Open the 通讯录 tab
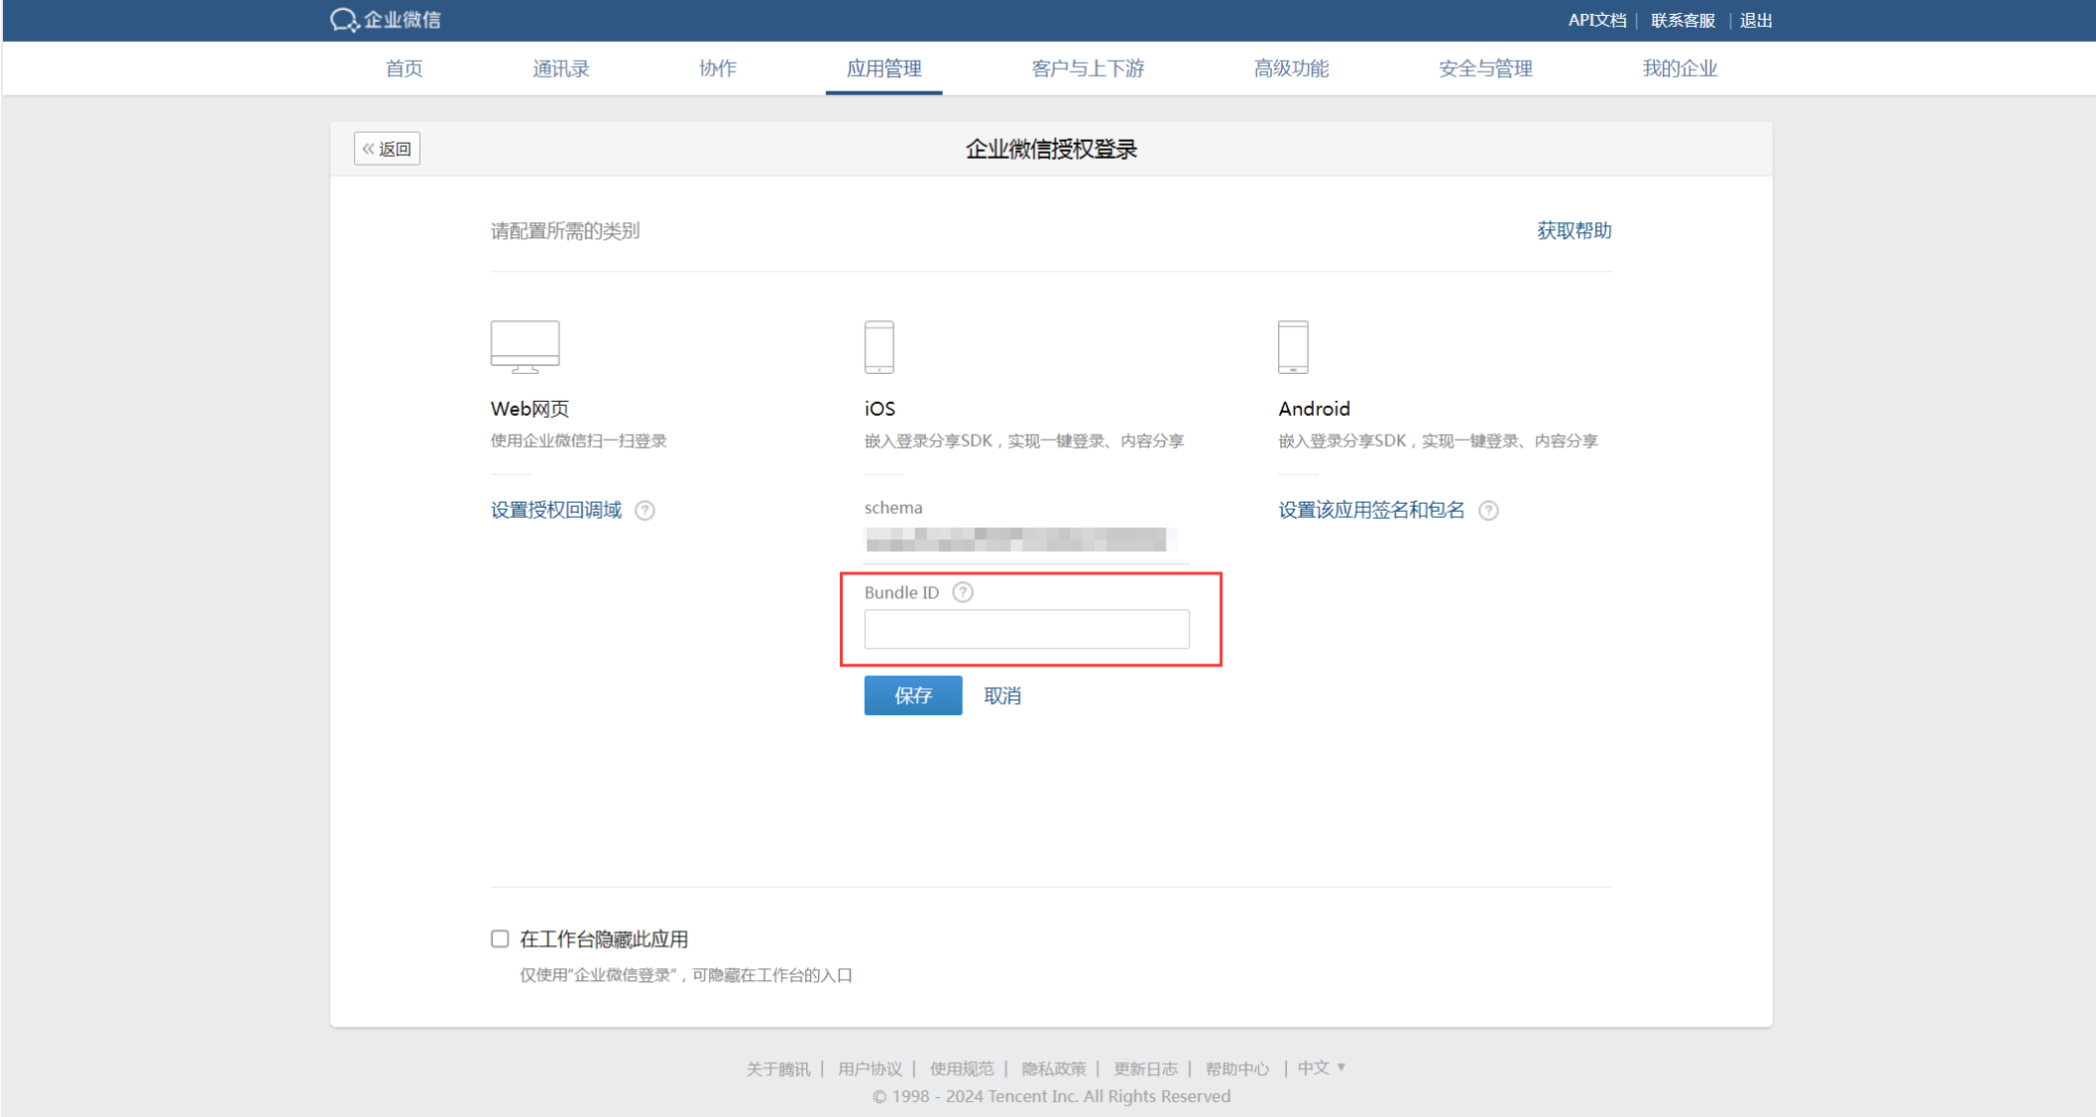This screenshot has height=1117, width=2096. coord(561,69)
